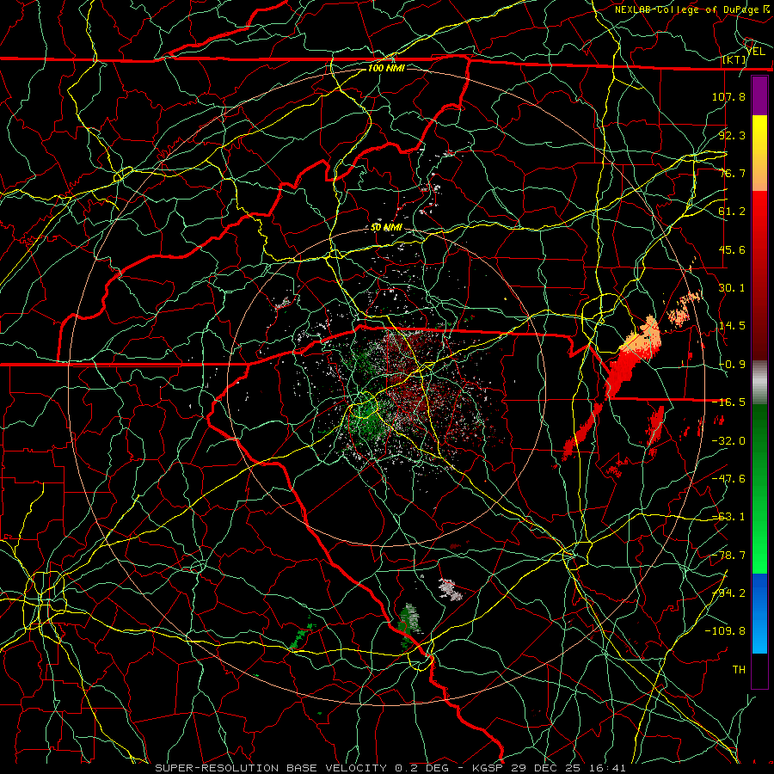Pick the red segment of the color bar

click(759, 275)
